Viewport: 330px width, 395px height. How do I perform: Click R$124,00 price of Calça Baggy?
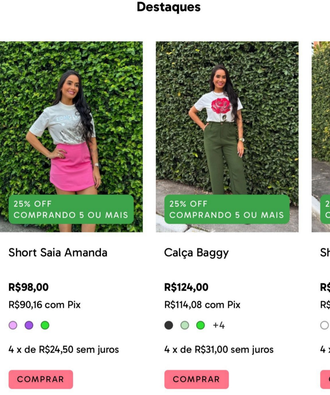tap(186, 287)
